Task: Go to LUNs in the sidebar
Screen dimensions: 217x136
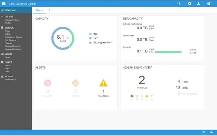Action: coord(8,34)
